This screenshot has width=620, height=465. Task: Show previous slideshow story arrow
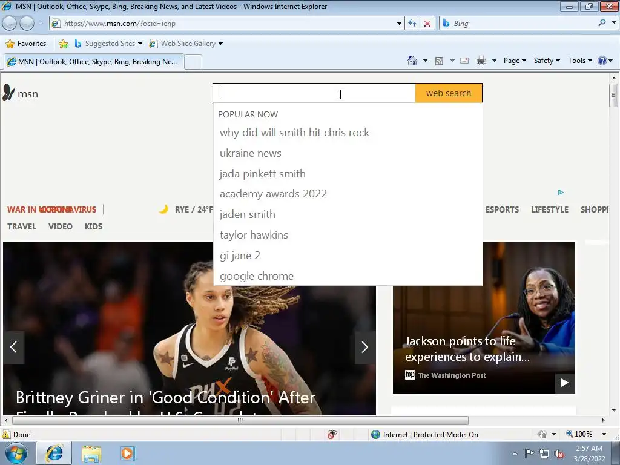click(14, 347)
